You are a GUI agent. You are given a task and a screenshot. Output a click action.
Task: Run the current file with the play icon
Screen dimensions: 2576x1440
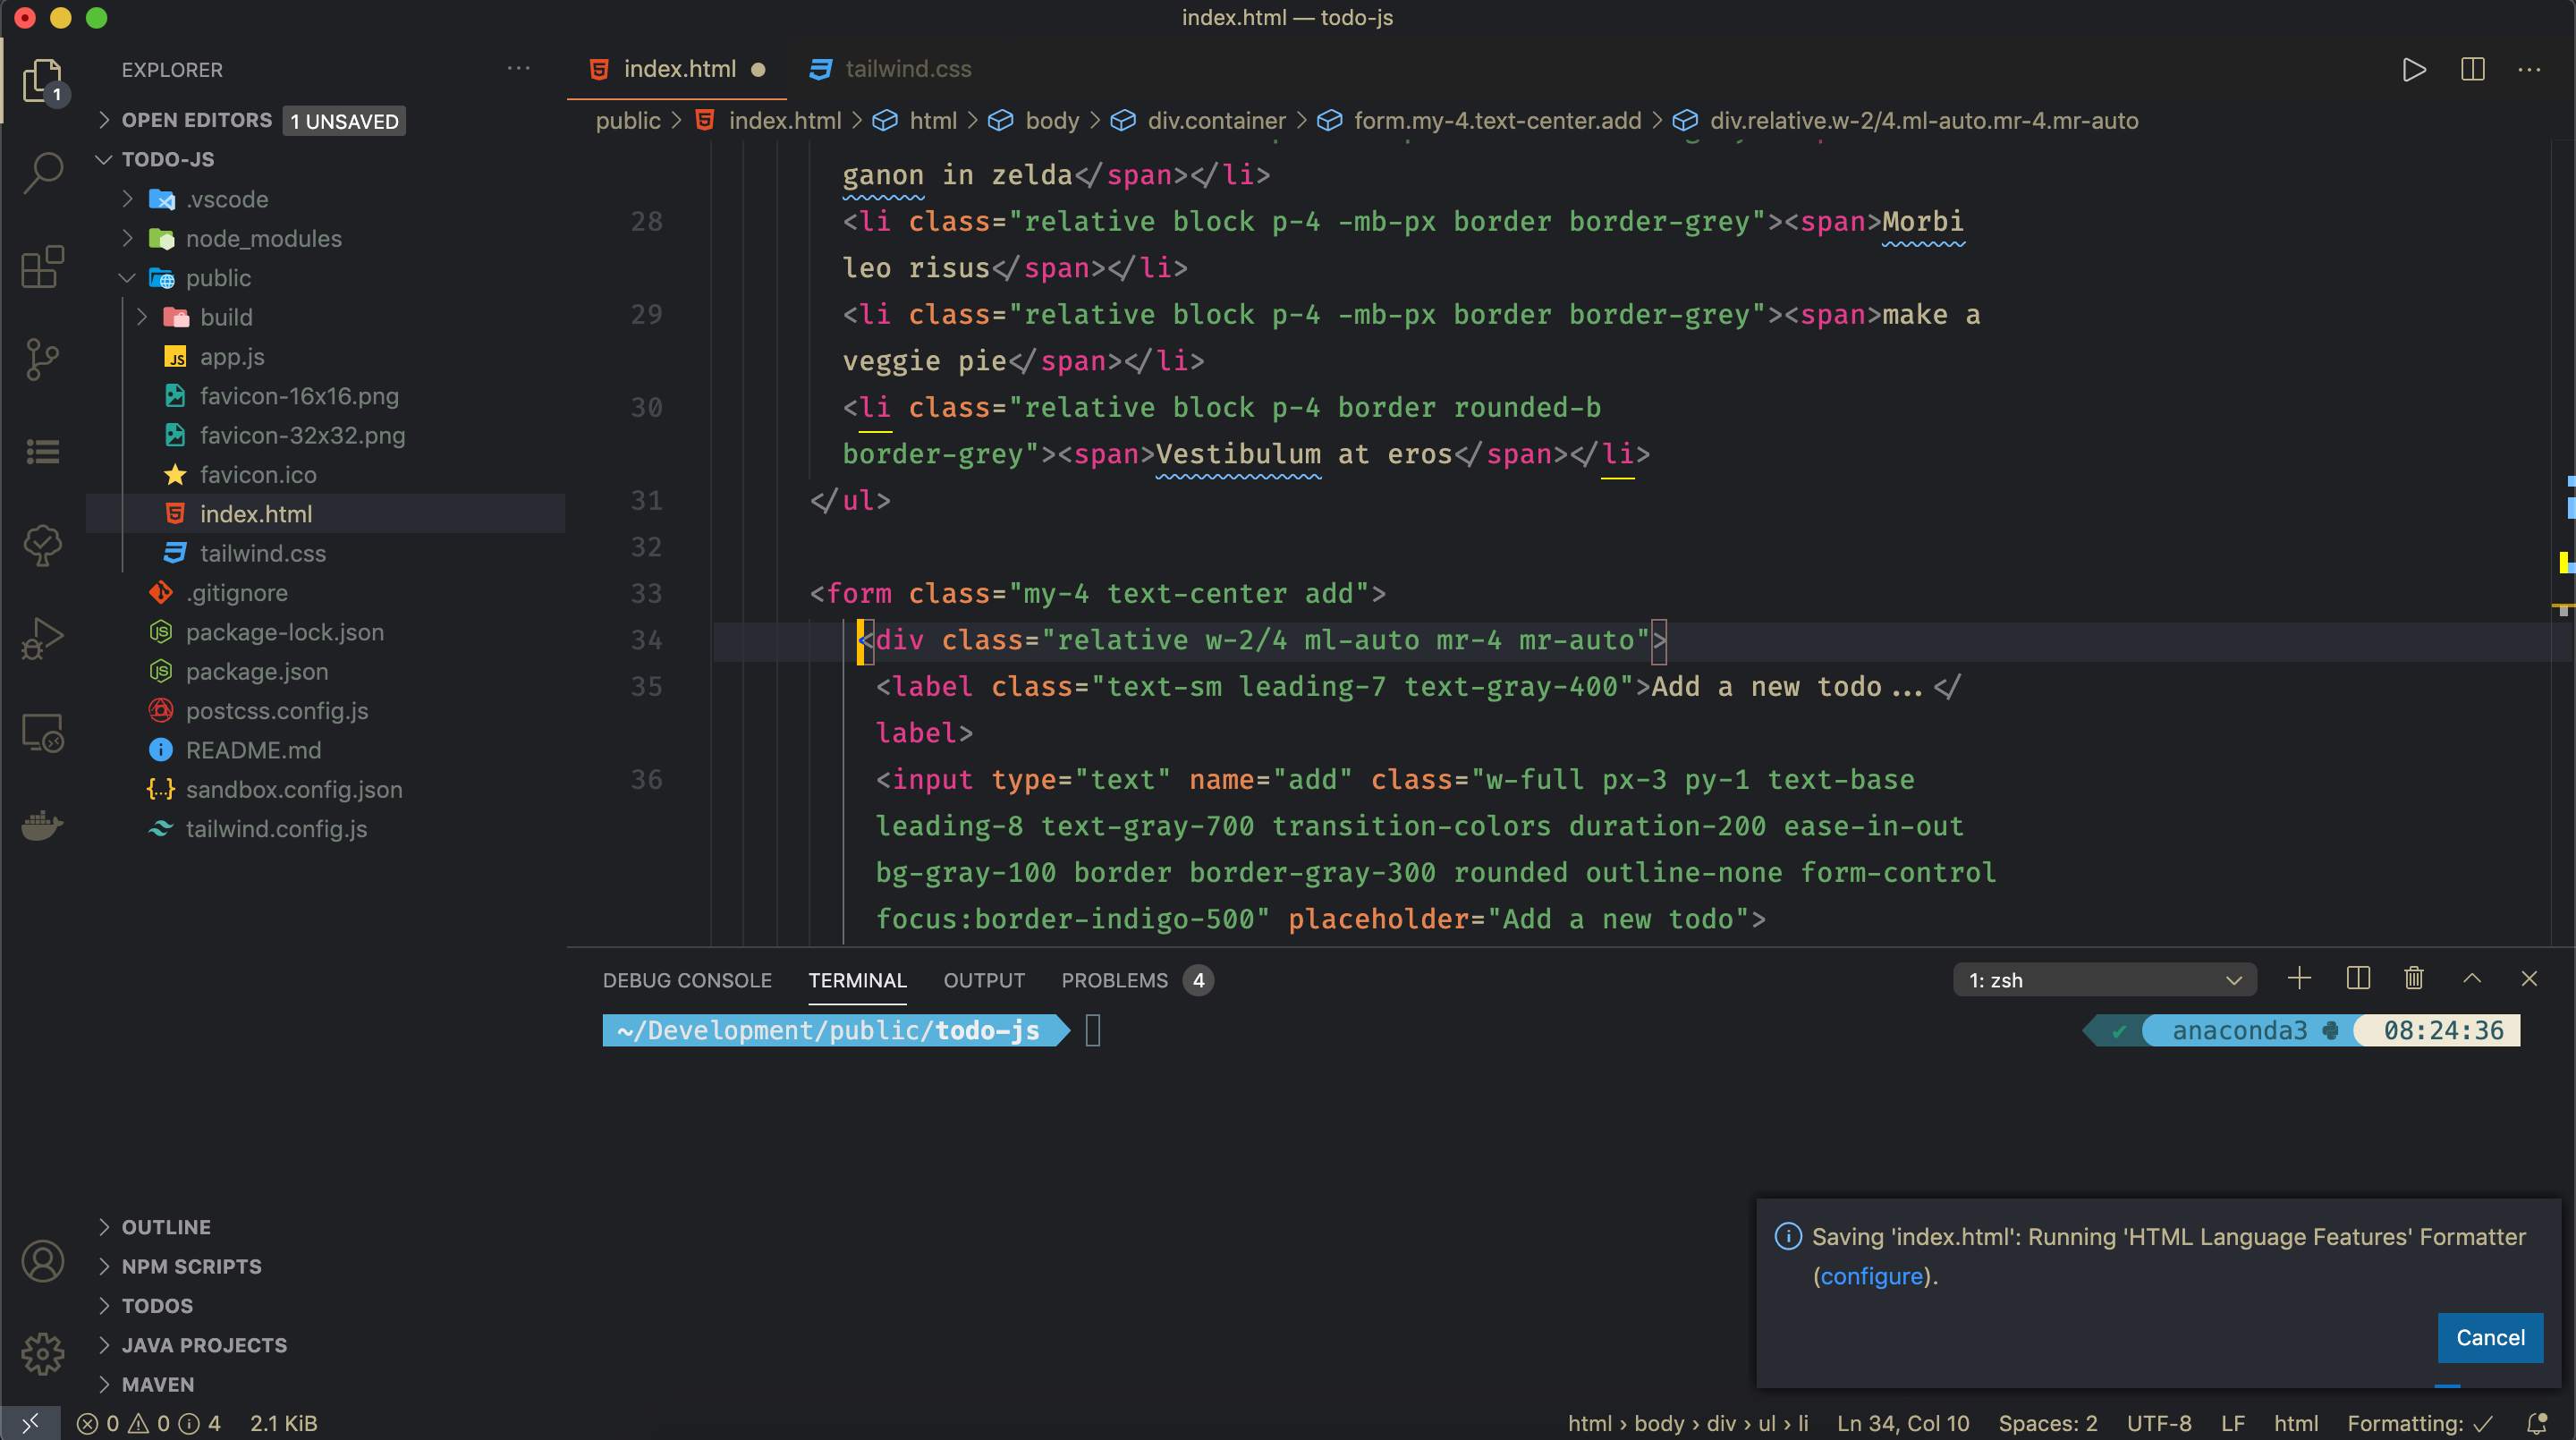coord(2413,69)
